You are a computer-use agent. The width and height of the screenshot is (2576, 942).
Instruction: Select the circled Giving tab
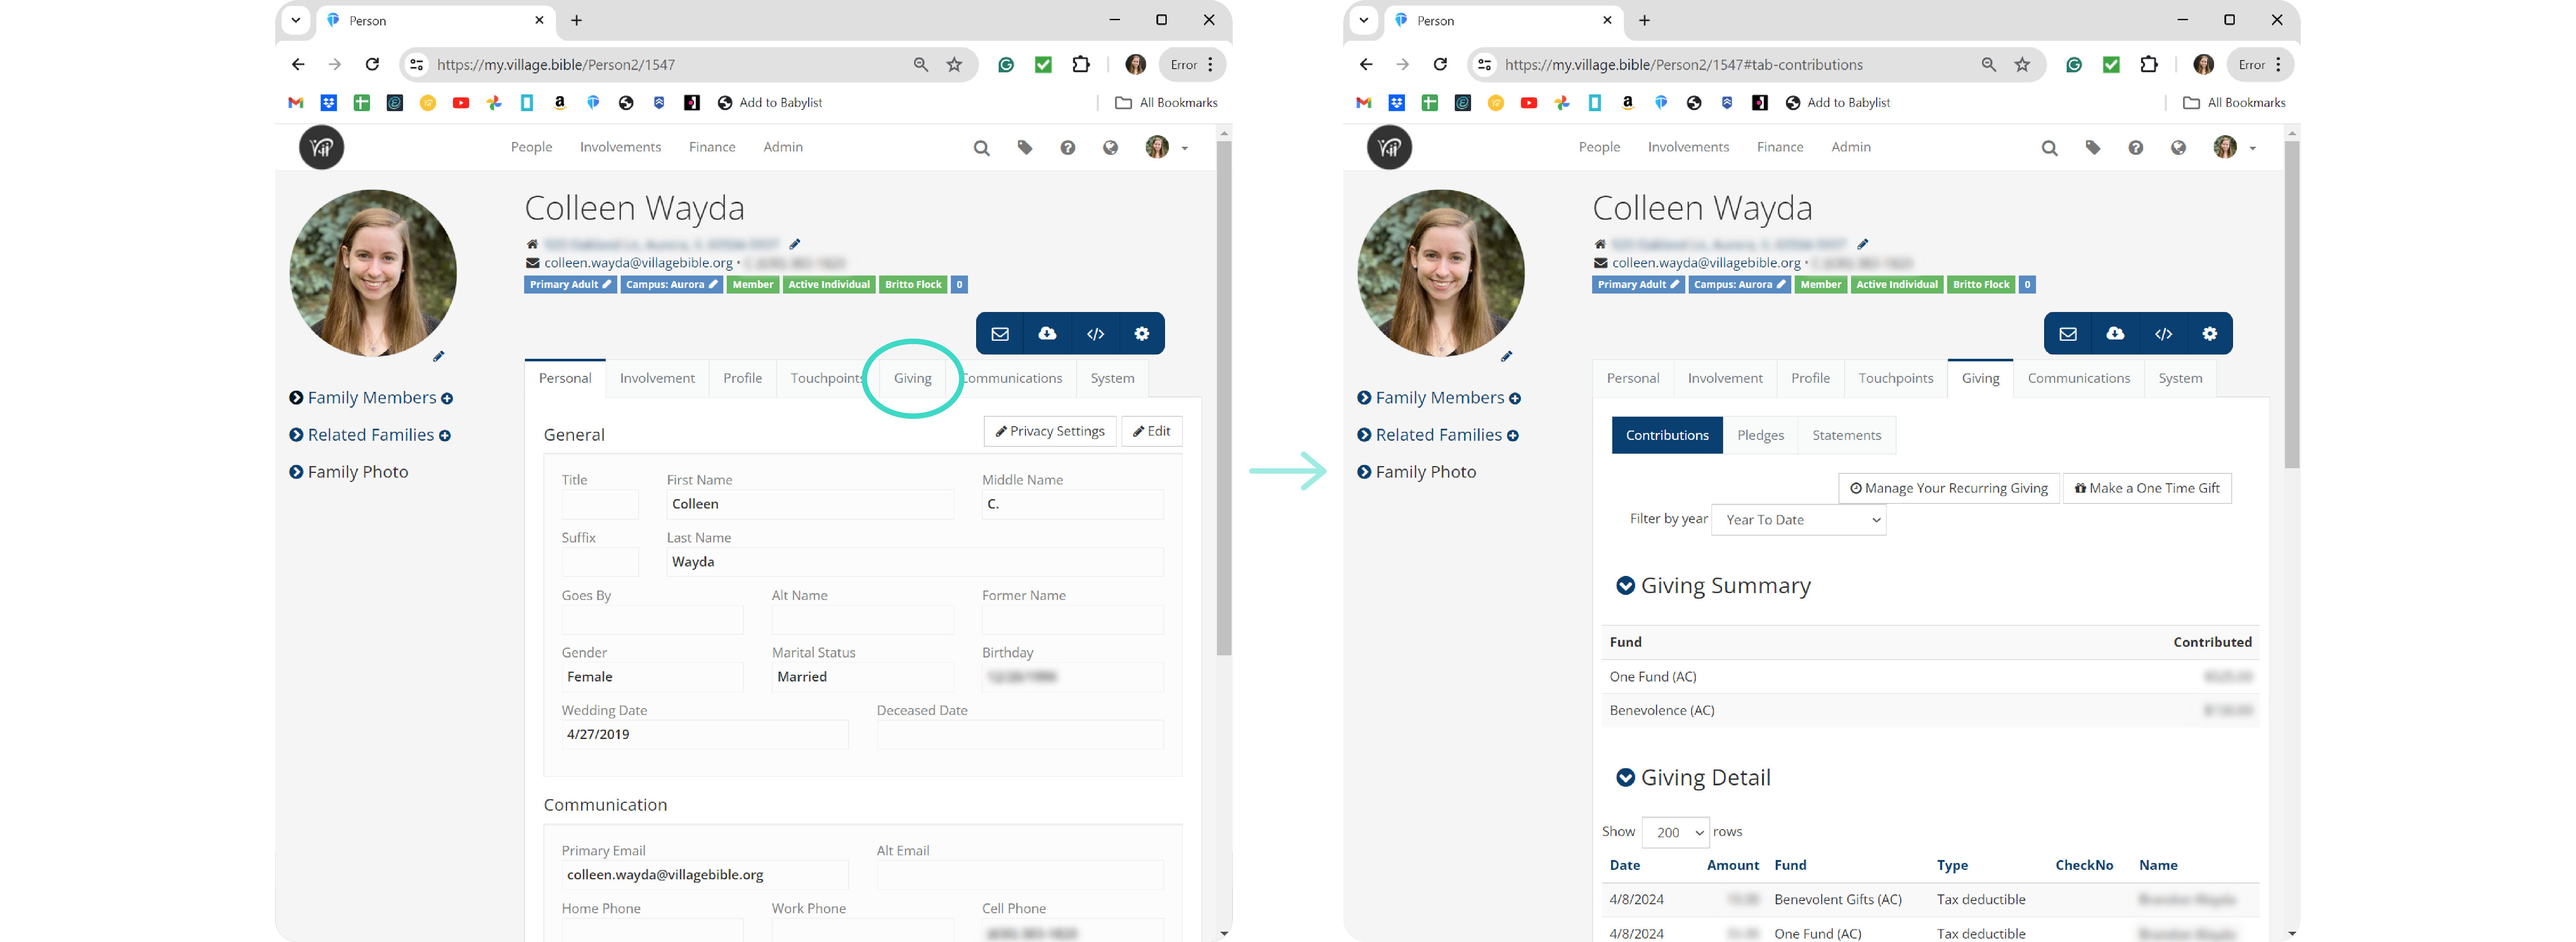coord(912,378)
